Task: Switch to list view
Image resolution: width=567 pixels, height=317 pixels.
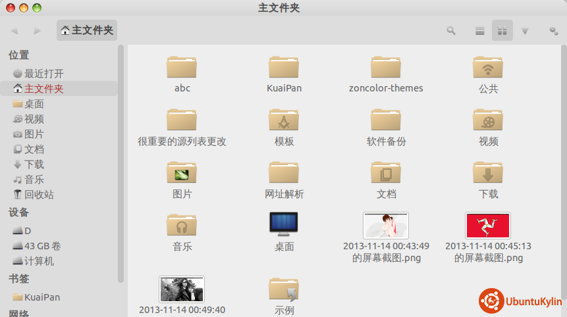Action: pyautogui.click(x=480, y=30)
